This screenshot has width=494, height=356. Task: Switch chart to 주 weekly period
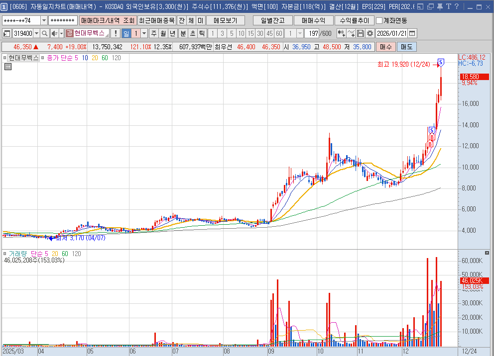pos(153,33)
